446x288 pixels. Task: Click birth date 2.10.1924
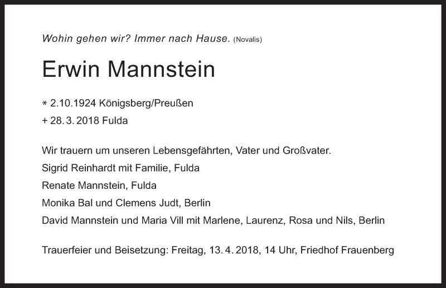[73, 103]
